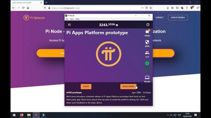Open Windows Start menu
The height and width of the screenshot is (118, 211).
[14, 115]
